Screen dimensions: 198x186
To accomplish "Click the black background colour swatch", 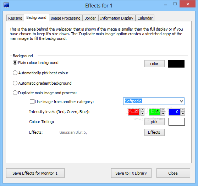I will pyautogui.click(x=176, y=64).
